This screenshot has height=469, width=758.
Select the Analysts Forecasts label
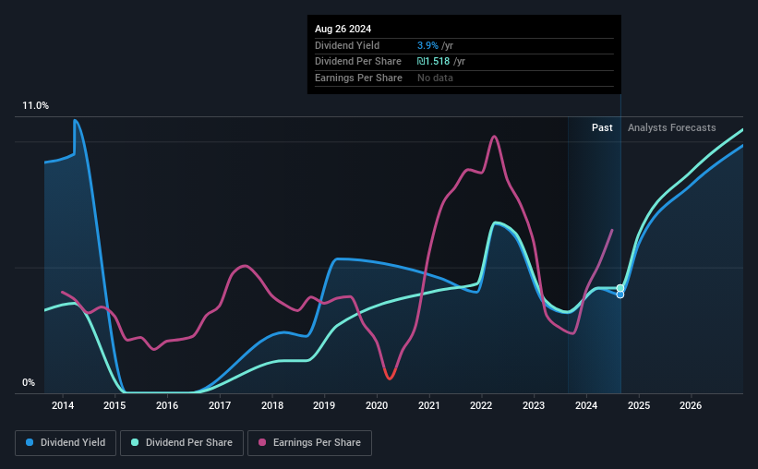pyautogui.click(x=671, y=127)
